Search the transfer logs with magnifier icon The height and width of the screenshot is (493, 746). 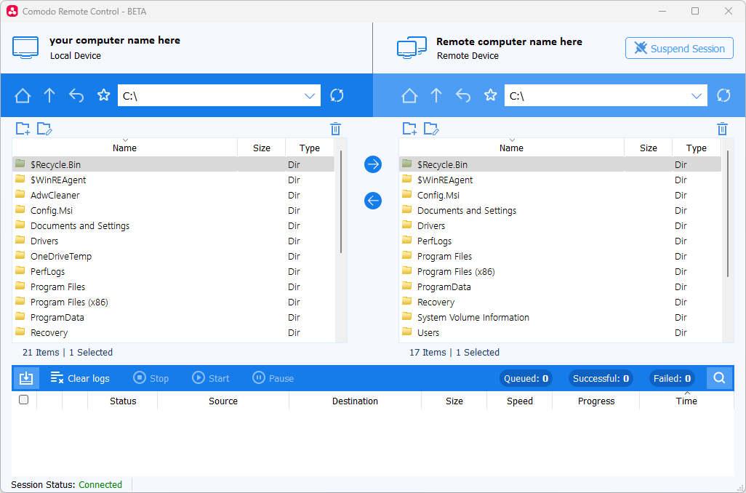(x=719, y=378)
